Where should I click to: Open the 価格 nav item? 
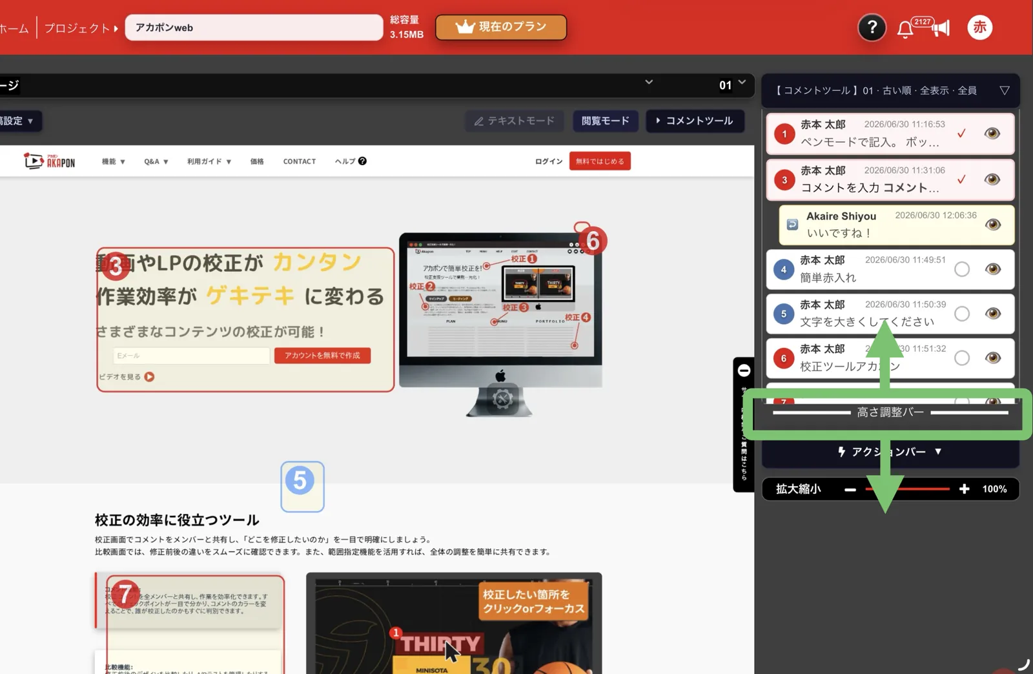click(x=257, y=161)
